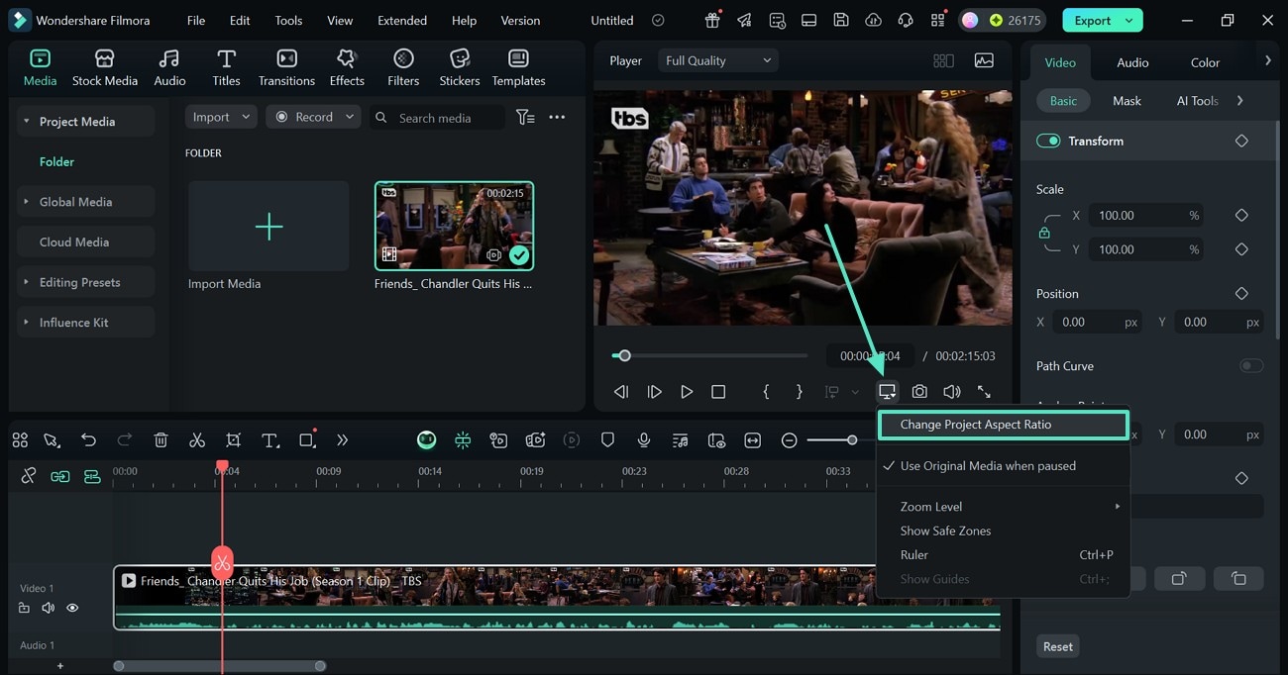Lock the Video 1 track

pyautogui.click(x=24, y=607)
